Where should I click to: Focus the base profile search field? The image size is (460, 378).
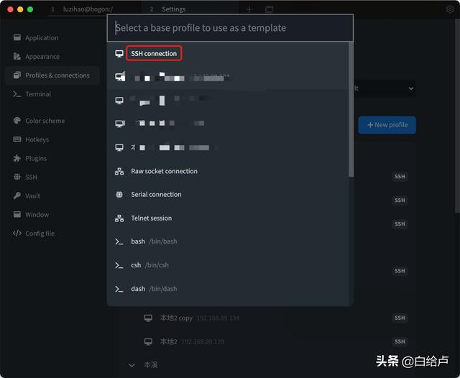pos(230,28)
